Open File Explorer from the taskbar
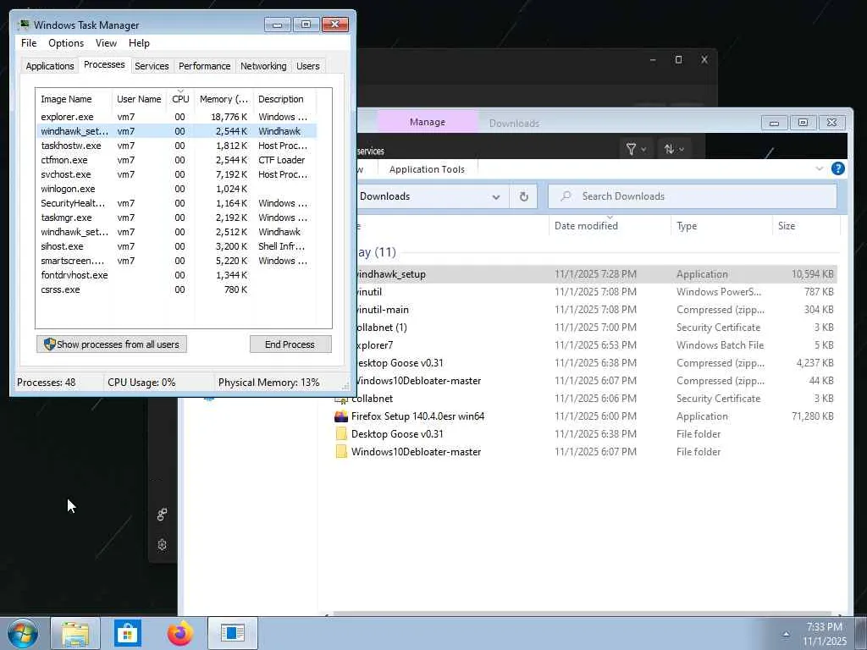This screenshot has width=867, height=650. [x=75, y=633]
